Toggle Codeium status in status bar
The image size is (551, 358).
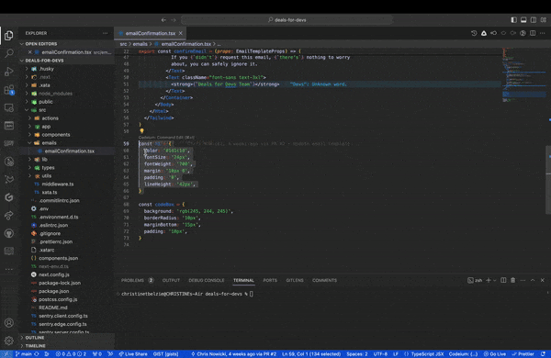[x=463, y=353]
